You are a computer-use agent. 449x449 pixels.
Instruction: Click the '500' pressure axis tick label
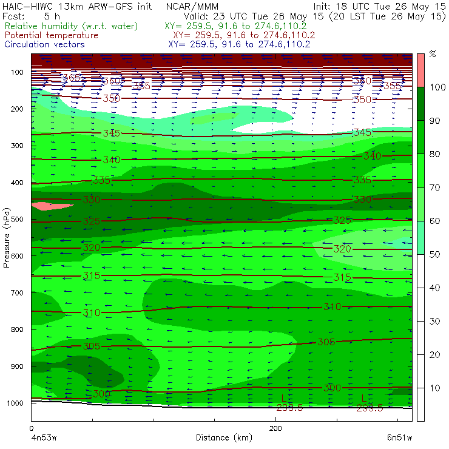pyautogui.click(x=17, y=220)
